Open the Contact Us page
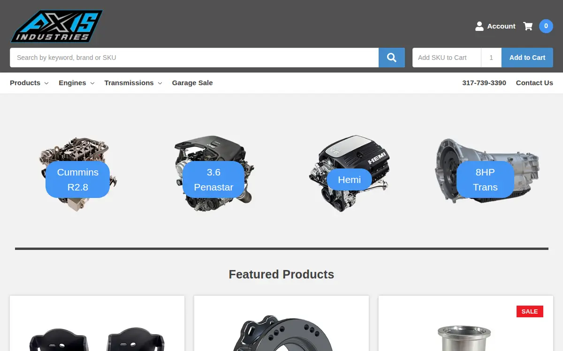Image resolution: width=563 pixels, height=351 pixels. 534,83
